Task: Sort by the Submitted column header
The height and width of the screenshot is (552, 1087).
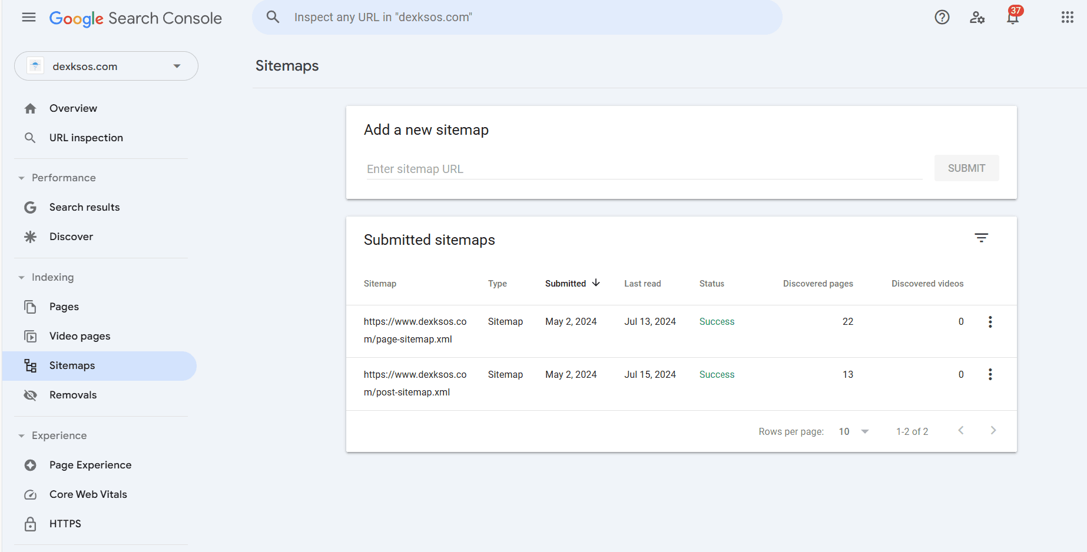Action: 565,284
